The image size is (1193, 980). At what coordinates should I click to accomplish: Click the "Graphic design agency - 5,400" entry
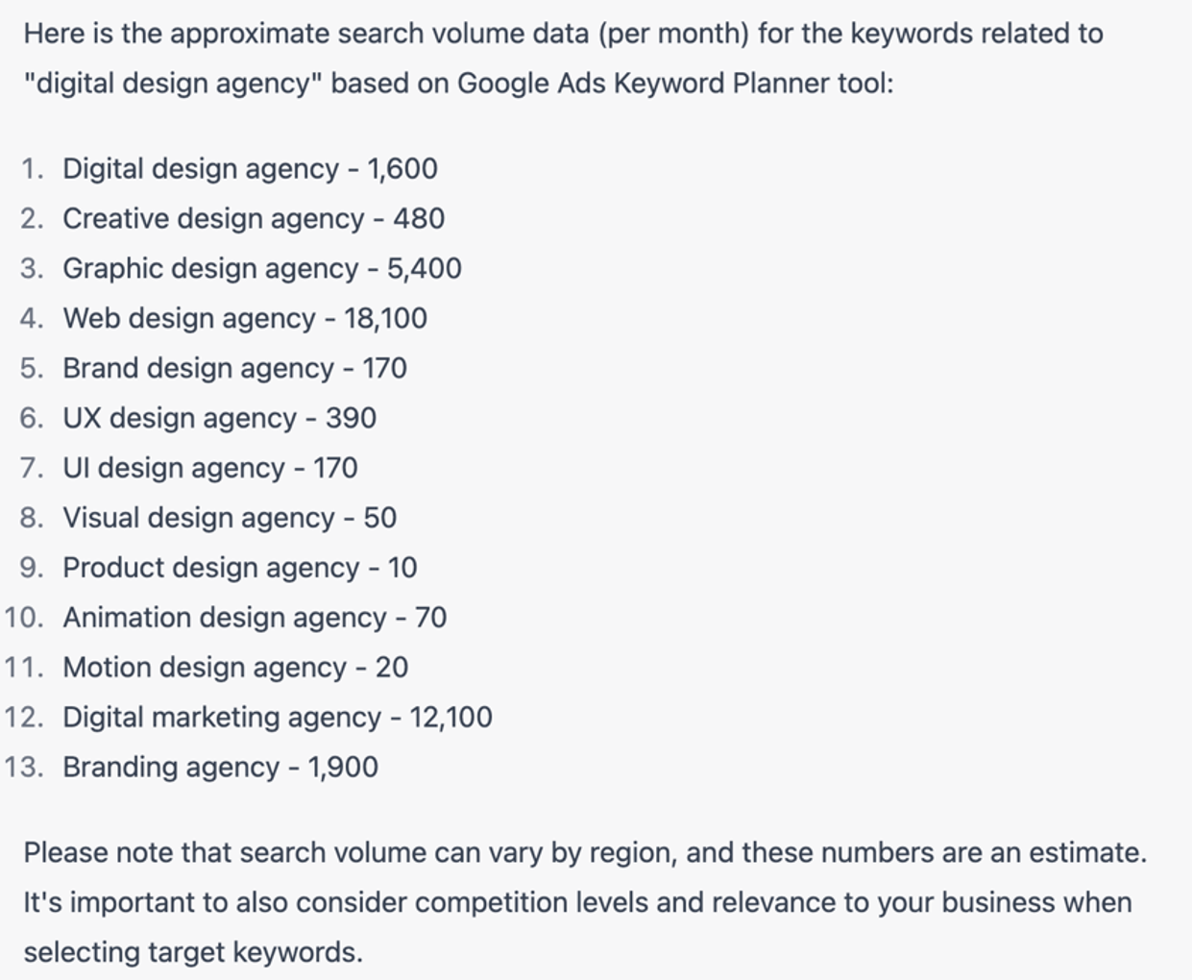[x=261, y=269]
